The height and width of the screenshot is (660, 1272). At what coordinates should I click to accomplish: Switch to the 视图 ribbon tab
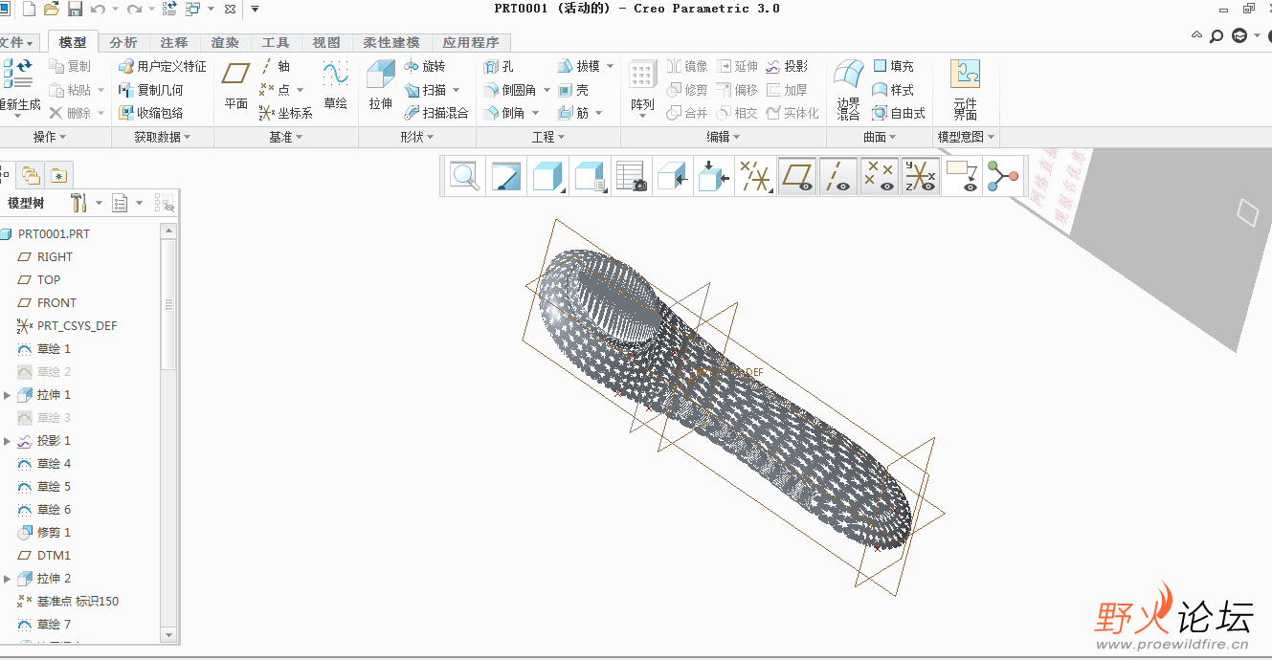pos(326,42)
